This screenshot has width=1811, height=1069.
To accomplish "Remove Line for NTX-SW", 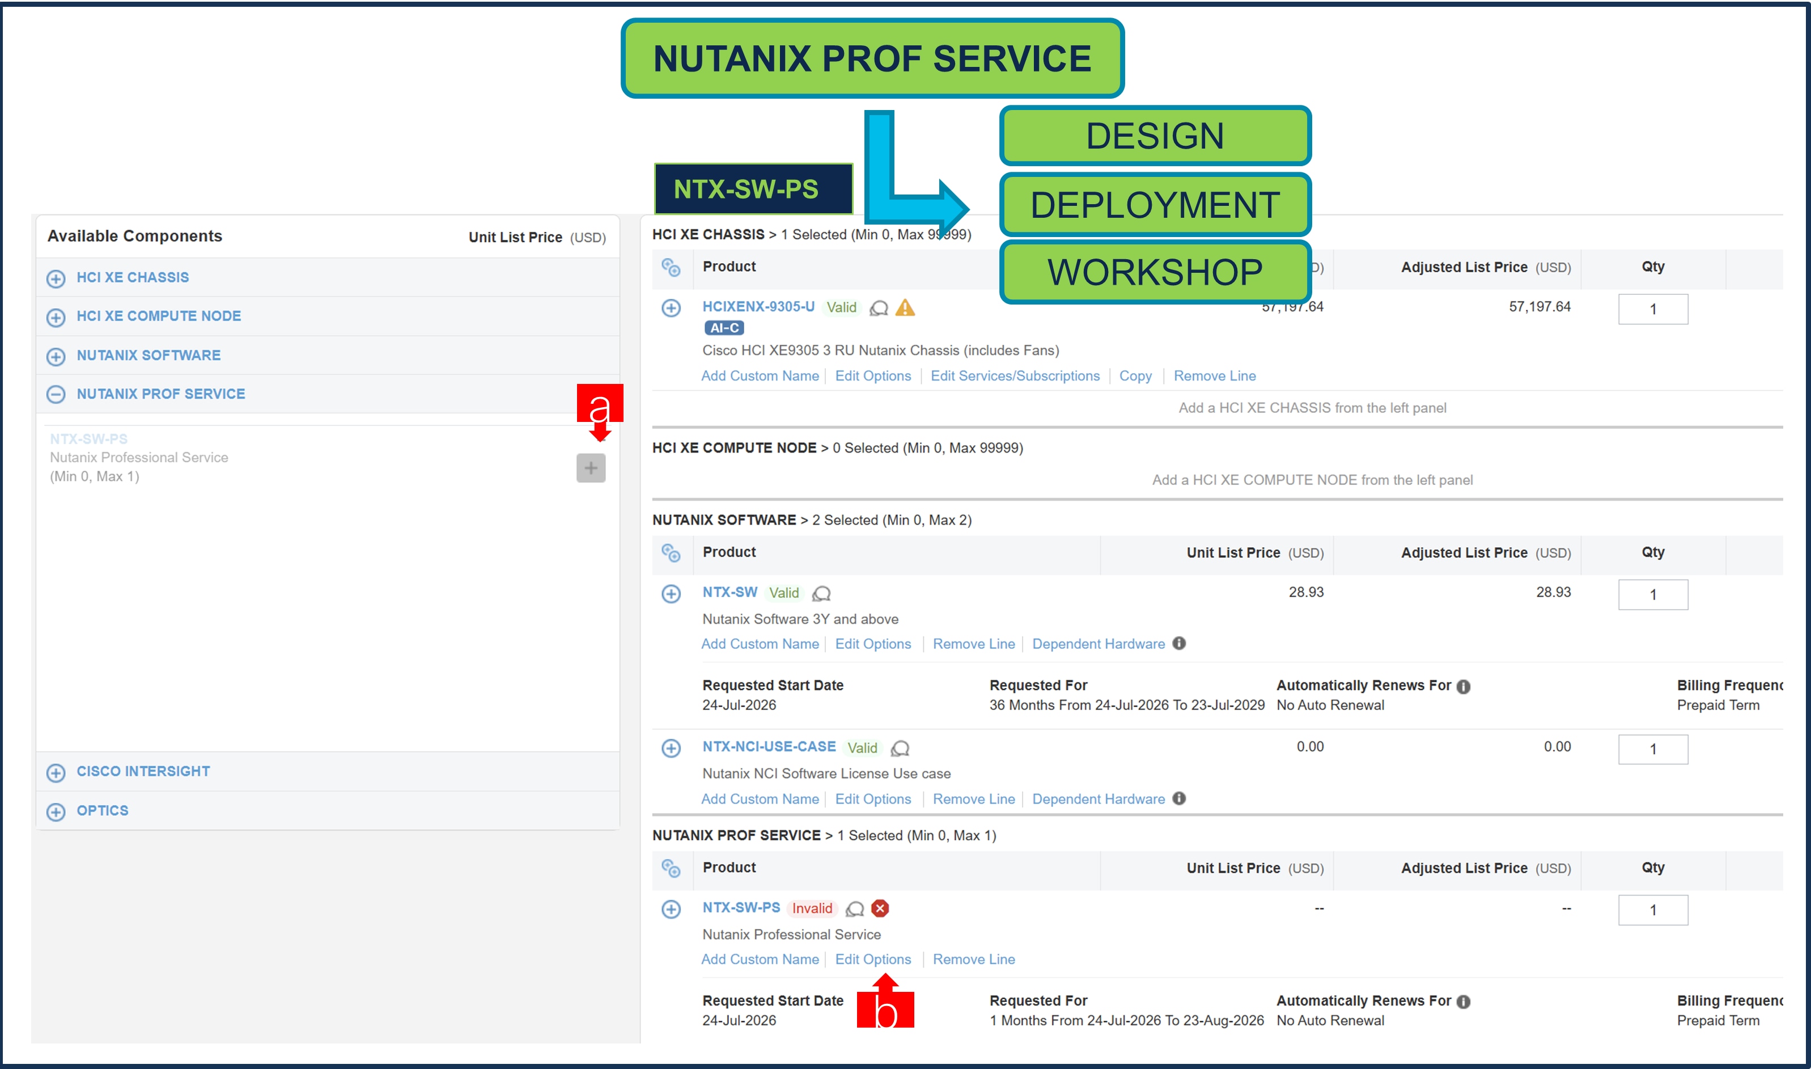I will click(x=974, y=643).
